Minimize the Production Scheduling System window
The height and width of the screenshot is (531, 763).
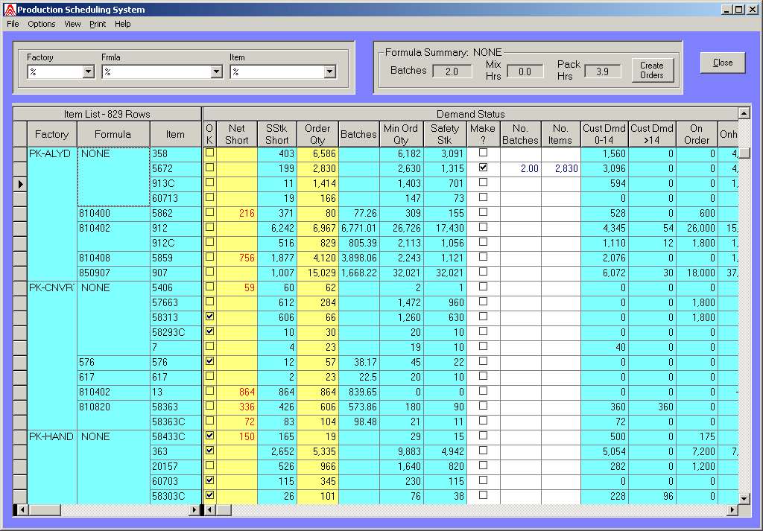coord(727,9)
